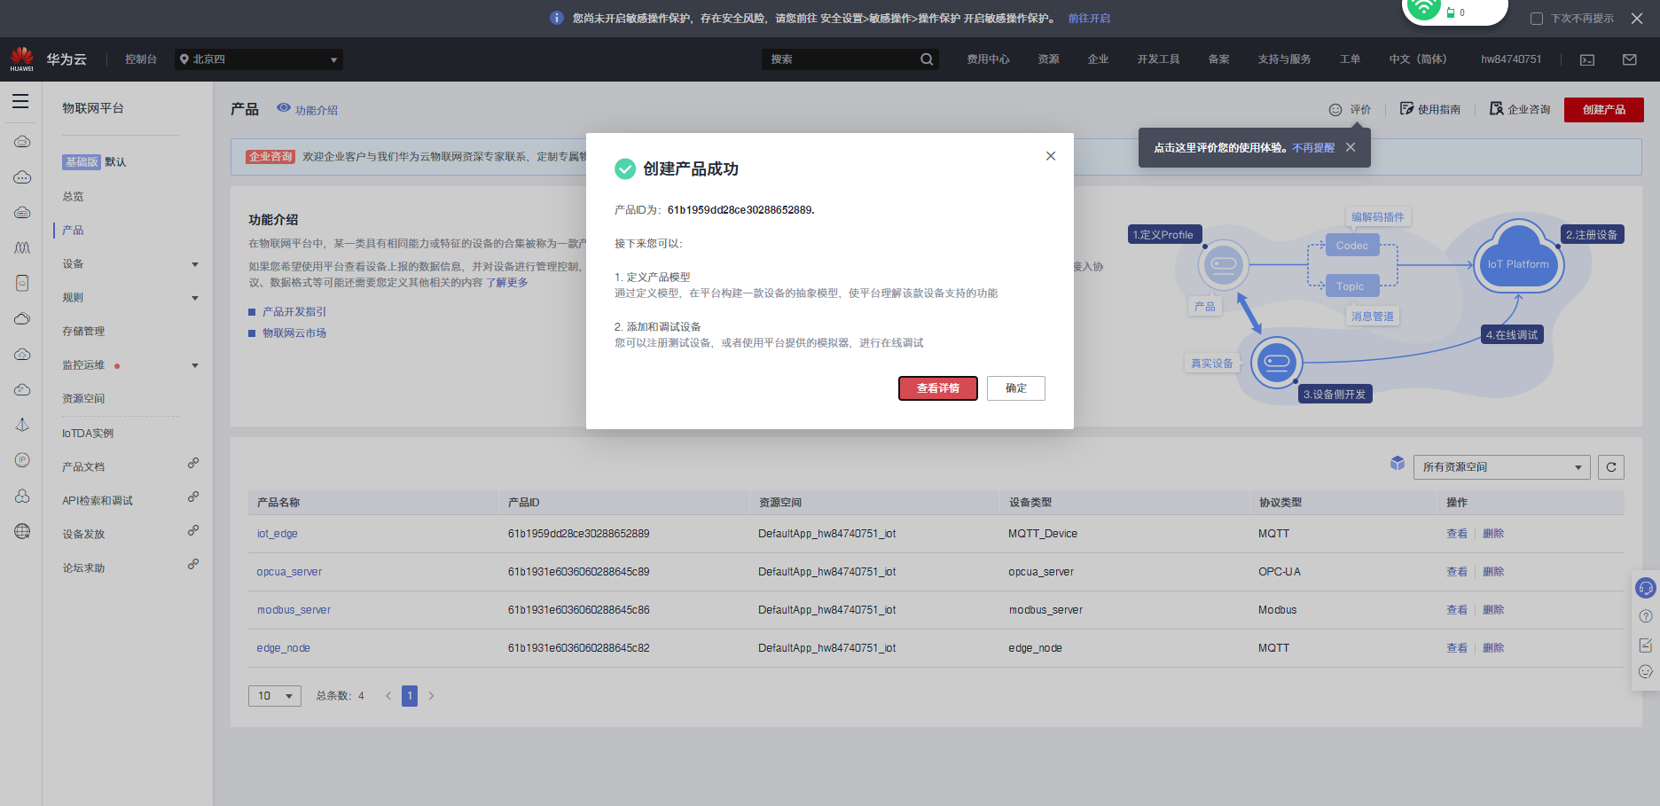Viewport: 1660px width, 806px height.
Task: Open IoTDA实例 in the sidebar
Action: click(88, 434)
